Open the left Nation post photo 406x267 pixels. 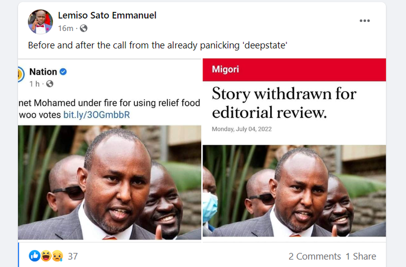109,183
